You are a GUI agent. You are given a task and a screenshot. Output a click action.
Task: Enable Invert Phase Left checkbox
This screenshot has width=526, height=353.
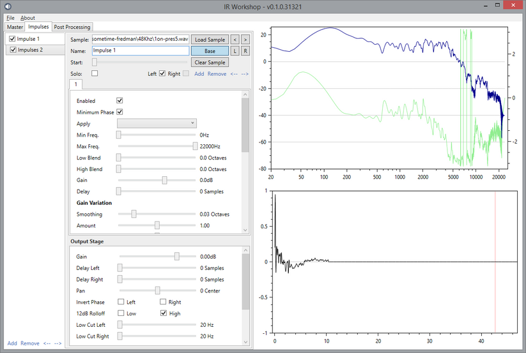pyautogui.click(x=121, y=302)
